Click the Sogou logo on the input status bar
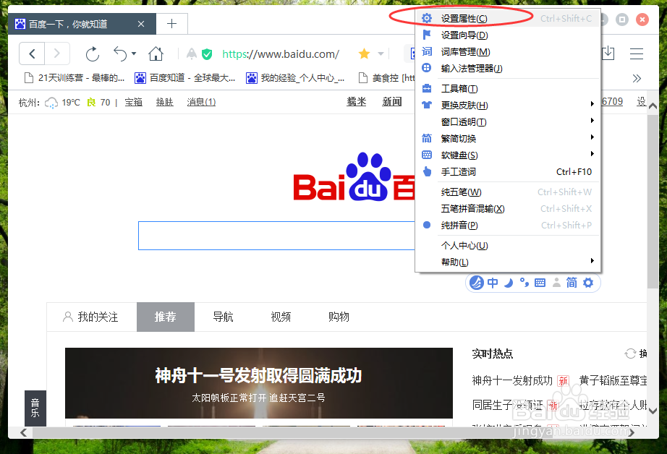The image size is (667, 454). [x=477, y=283]
